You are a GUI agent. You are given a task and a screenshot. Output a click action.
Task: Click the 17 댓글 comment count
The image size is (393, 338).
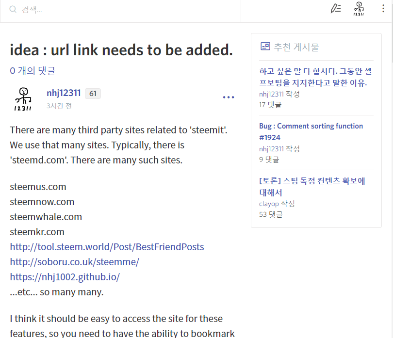coord(270,105)
